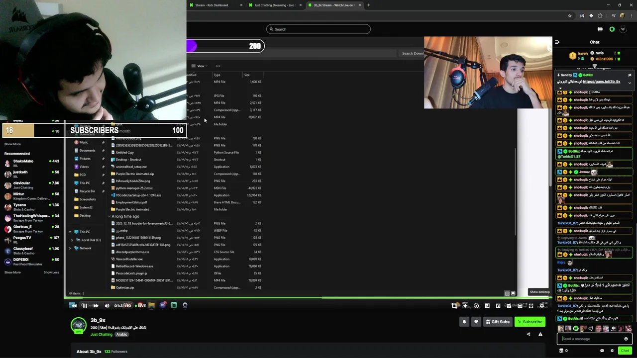Image resolution: width=637 pixels, height=358 pixels.
Task: Open browser extensions puzzle icon
Action: [x=600, y=16]
